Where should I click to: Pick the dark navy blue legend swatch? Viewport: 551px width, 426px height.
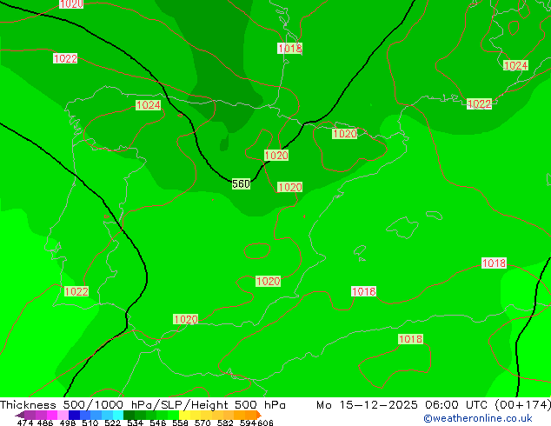[74, 415]
